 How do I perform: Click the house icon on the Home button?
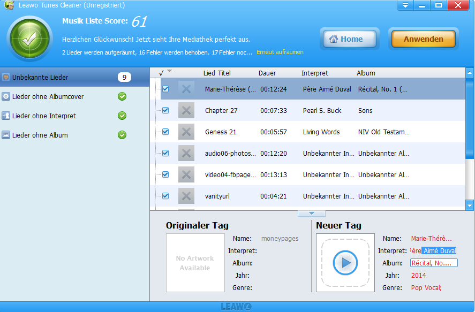click(333, 39)
